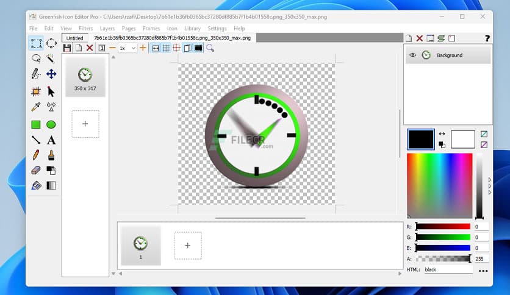The image size is (510, 295).
Task: Toggle the pixel grid display
Action: pos(166,48)
